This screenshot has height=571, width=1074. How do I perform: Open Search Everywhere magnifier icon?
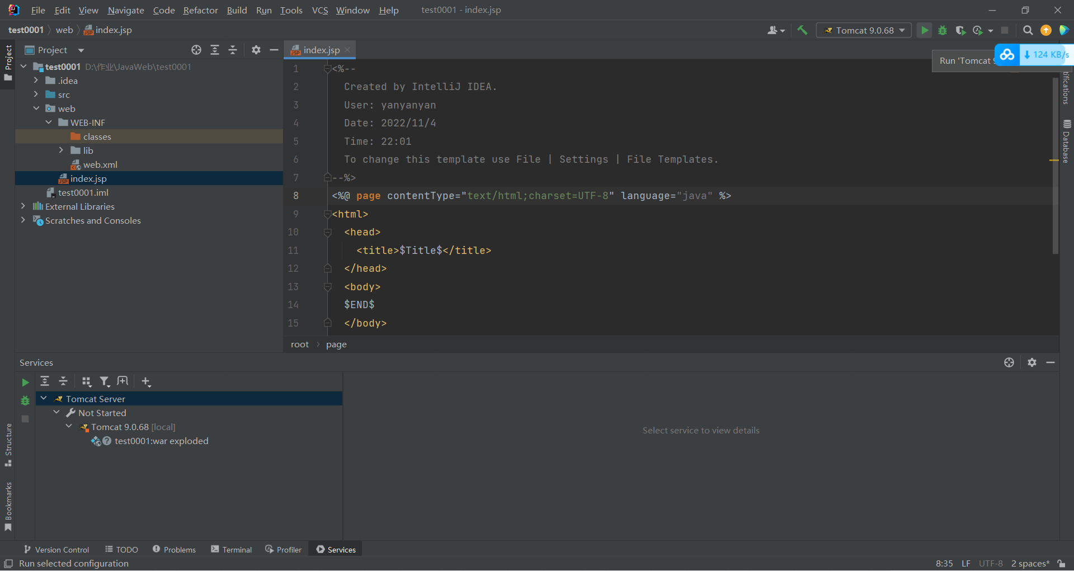1028,30
